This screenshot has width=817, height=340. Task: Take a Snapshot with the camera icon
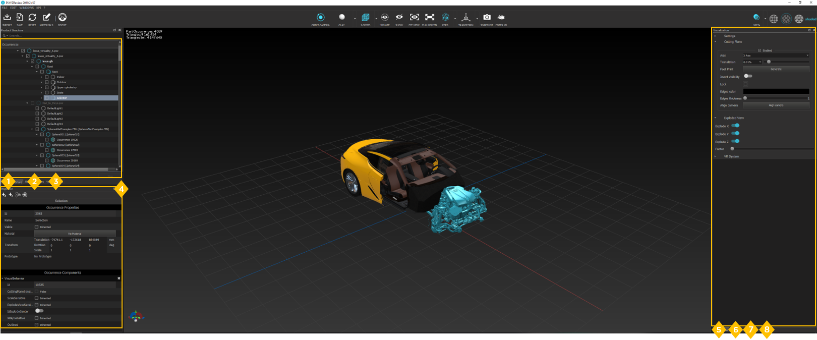pyautogui.click(x=487, y=17)
